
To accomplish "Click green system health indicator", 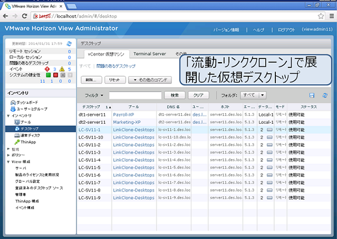I will 49,75.
